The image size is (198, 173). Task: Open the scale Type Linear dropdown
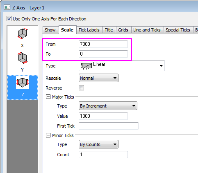coord(122,66)
